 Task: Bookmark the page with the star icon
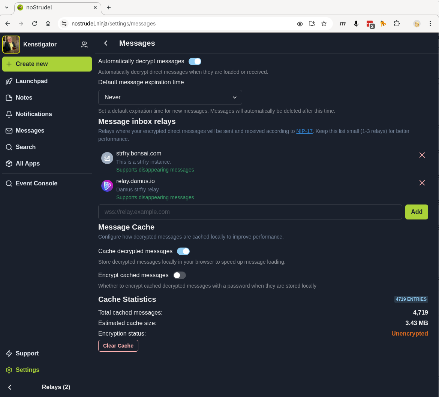point(324,24)
